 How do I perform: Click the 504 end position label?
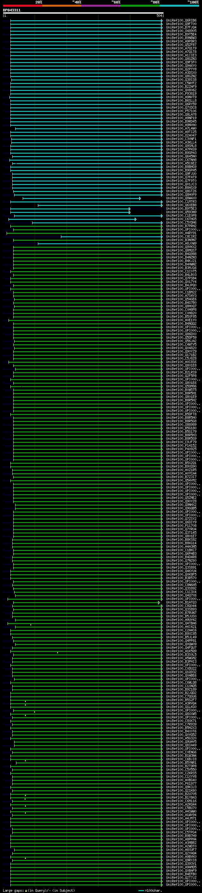pos(159,16)
